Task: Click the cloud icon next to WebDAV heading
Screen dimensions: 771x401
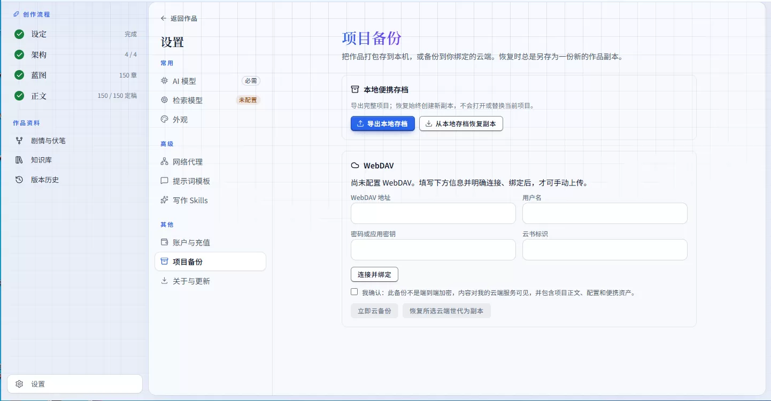Action: click(355, 166)
